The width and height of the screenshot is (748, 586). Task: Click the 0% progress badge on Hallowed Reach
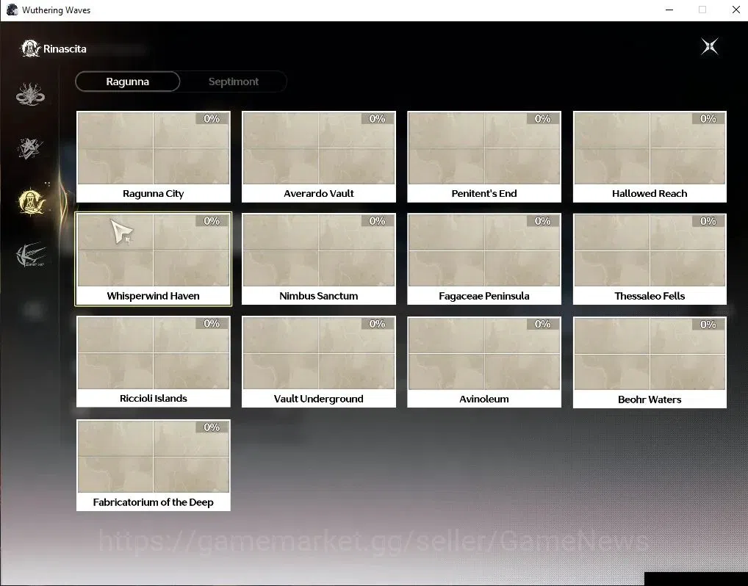point(708,119)
